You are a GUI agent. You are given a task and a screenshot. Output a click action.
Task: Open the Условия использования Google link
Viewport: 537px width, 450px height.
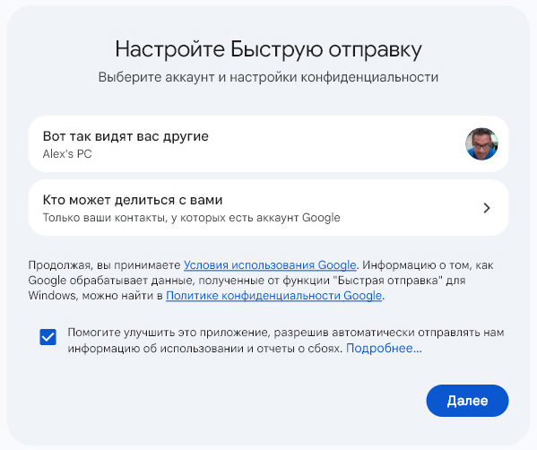click(270, 265)
